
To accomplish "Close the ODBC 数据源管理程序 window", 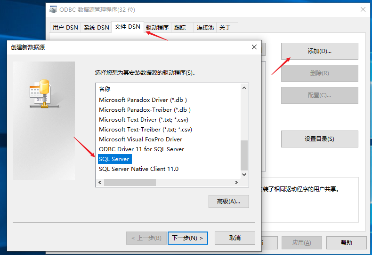I will pyautogui.click(x=363, y=9).
